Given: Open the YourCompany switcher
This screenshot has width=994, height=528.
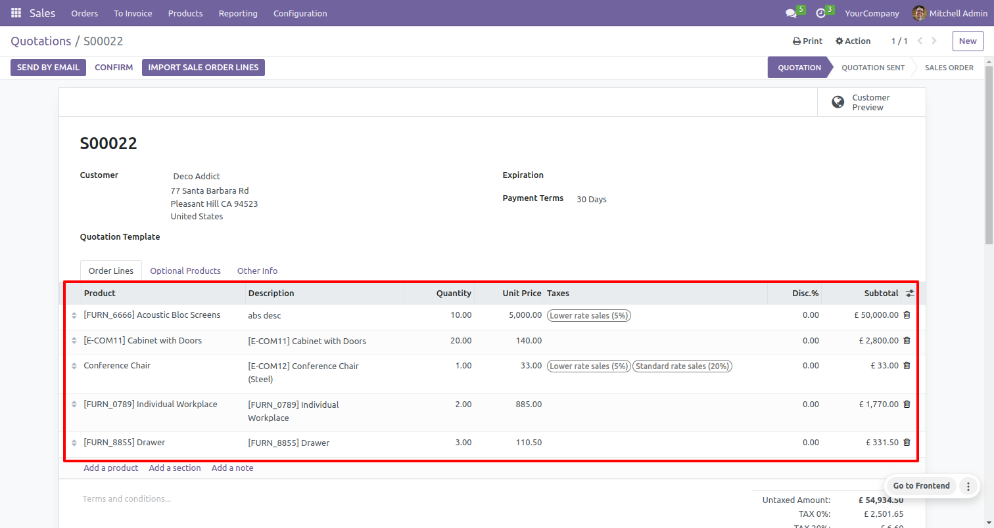Looking at the screenshot, I should tap(872, 13).
